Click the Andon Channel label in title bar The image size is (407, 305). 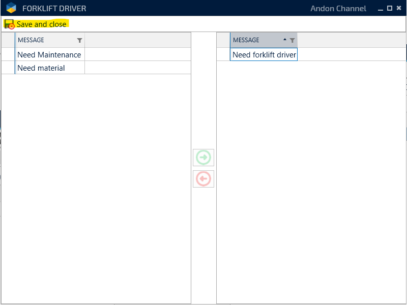click(x=338, y=9)
